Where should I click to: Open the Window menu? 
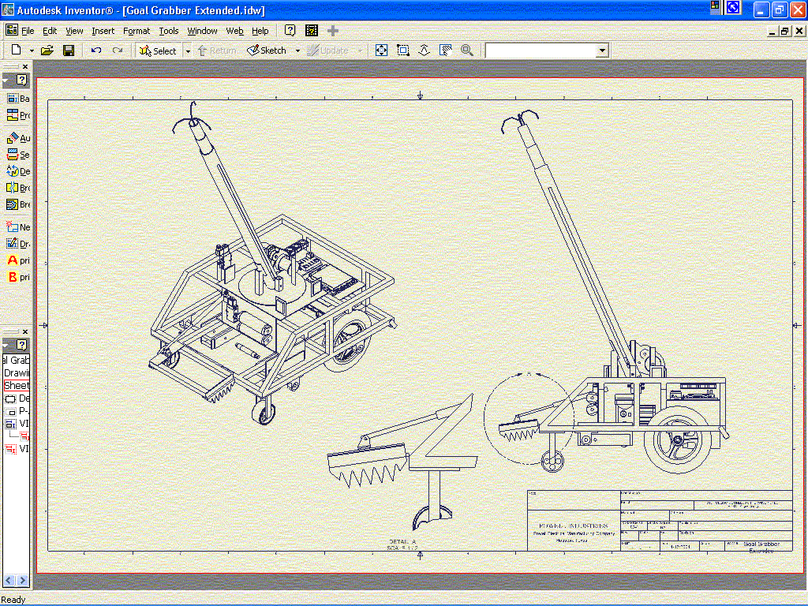coord(202,31)
